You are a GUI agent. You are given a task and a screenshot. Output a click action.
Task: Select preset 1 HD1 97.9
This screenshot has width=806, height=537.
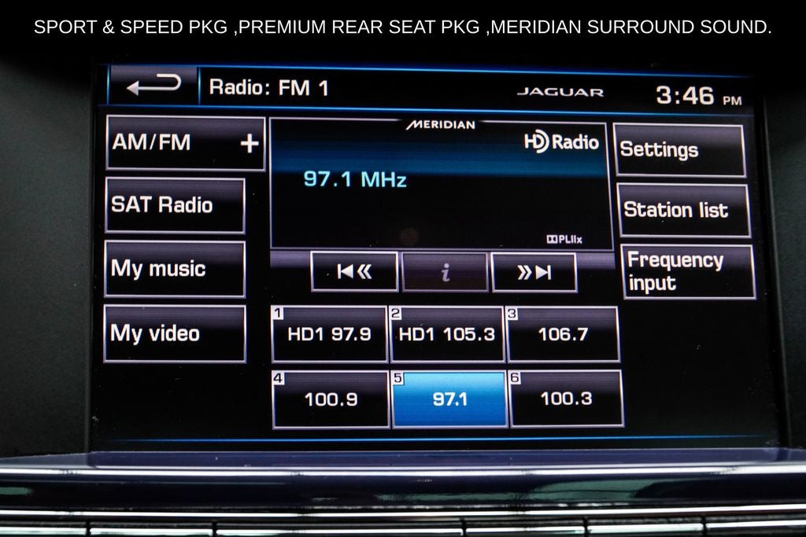330,334
